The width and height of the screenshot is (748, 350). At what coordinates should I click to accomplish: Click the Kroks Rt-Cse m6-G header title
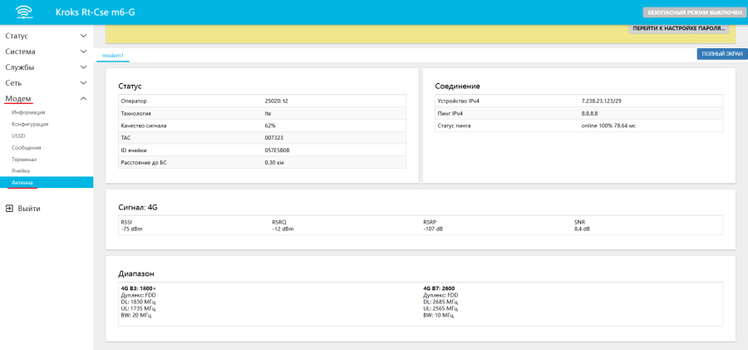pos(96,12)
